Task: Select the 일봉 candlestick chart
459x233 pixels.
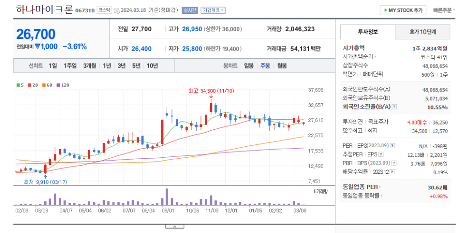Action: (249, 66)
